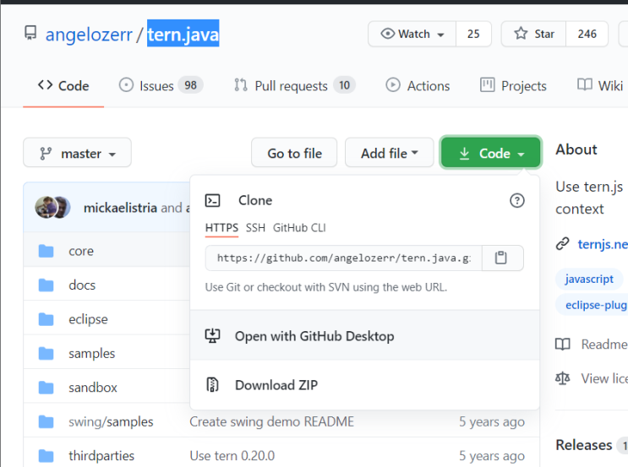This screenshot has width=628, height=467.
Task: Toggle the green Code dropdown button
Action: coord(491,153)
